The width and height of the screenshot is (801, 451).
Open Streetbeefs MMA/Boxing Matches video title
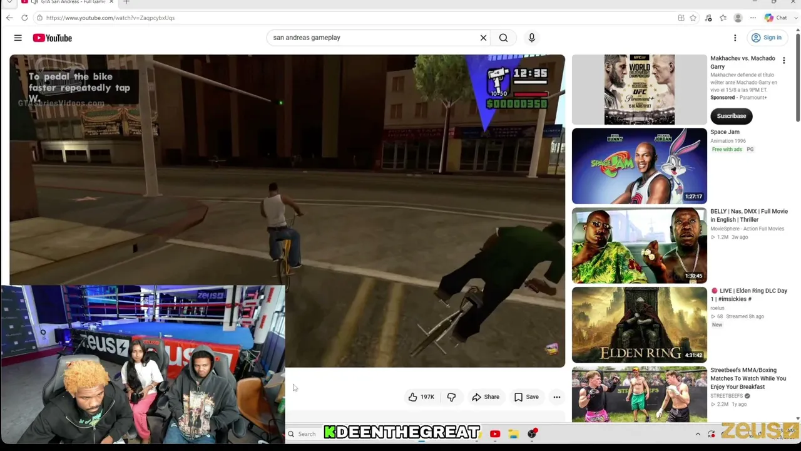748,378
